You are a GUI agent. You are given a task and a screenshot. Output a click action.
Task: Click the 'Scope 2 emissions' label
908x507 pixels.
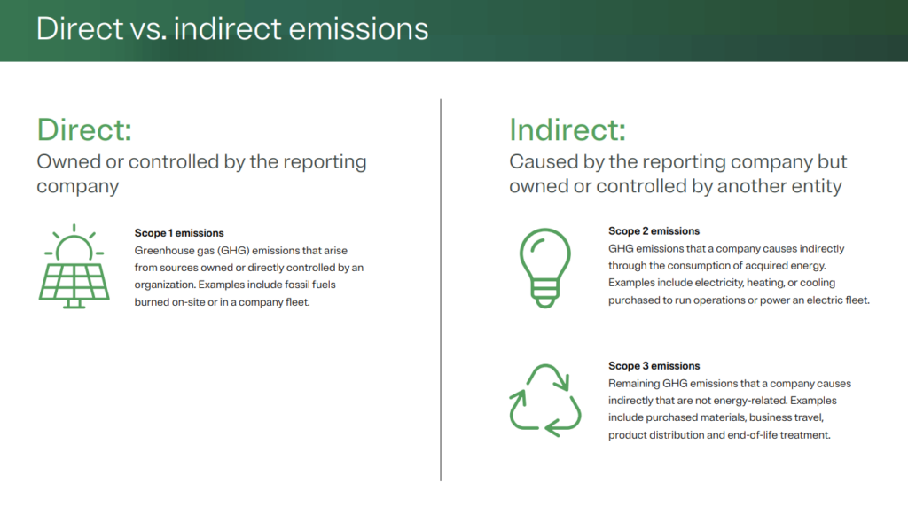coord(654,231)
